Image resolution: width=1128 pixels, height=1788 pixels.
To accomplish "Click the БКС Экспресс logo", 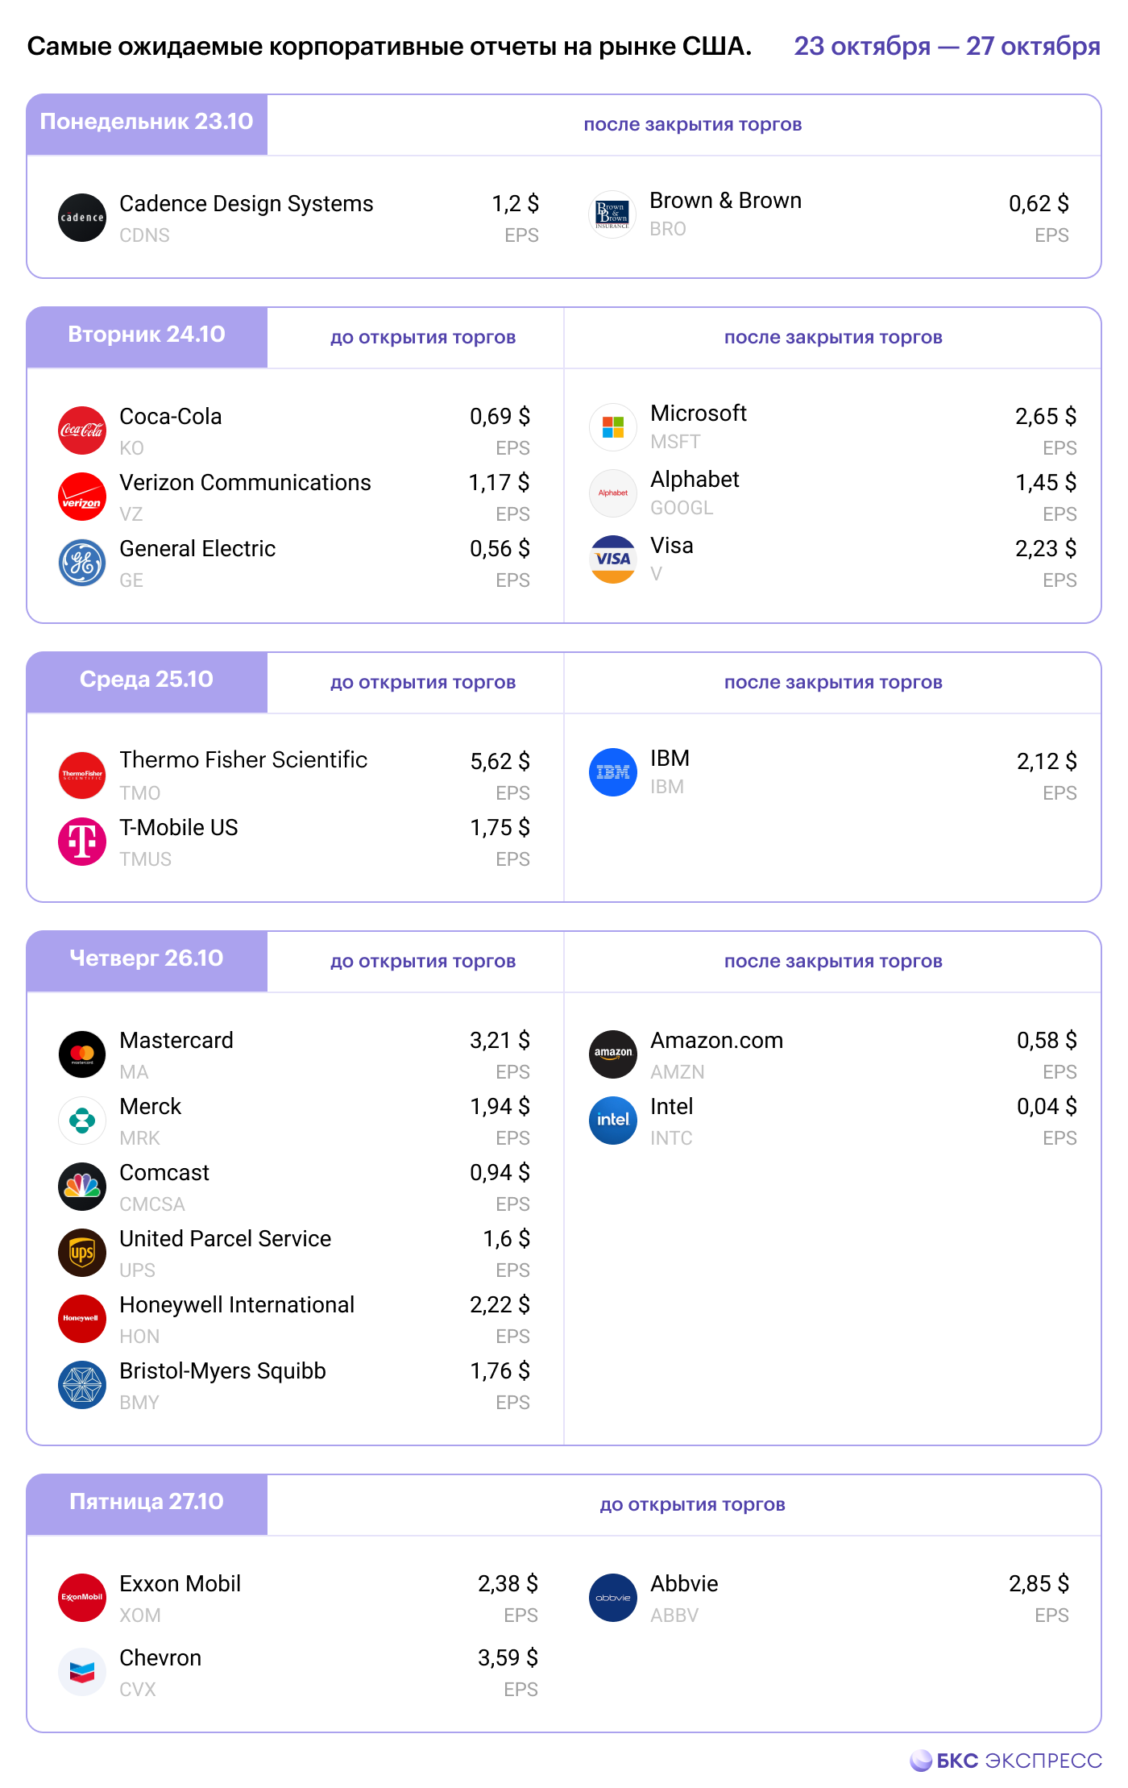I will (1006, 1761).
